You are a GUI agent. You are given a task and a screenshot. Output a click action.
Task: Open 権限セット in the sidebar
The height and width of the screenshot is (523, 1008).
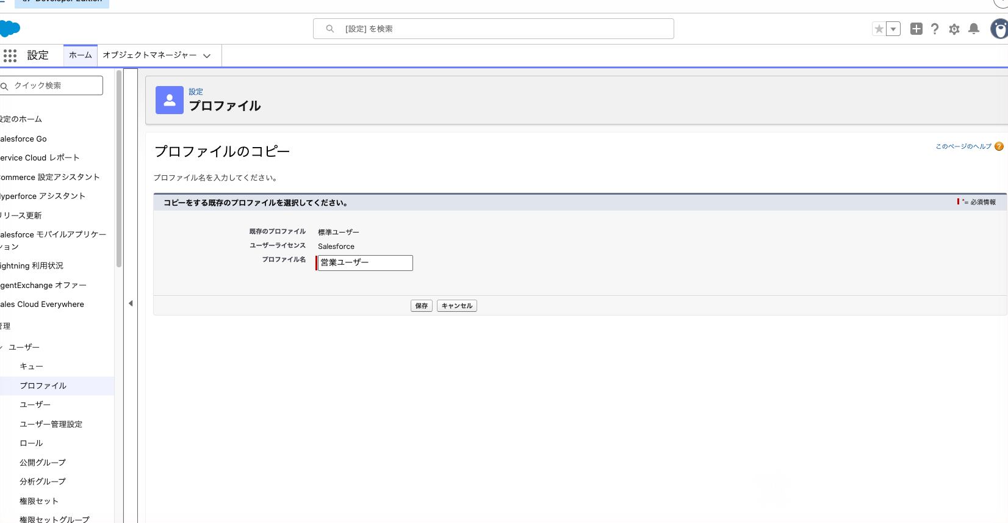pyautogui.click(x=39, y=501)
